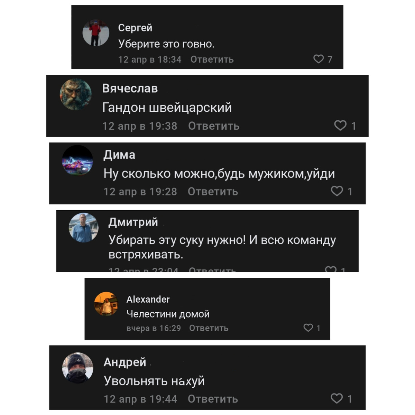Open timestamp link '12 апр в 19:38'
This screenshot has height=415, width=415.
[140, 126]
